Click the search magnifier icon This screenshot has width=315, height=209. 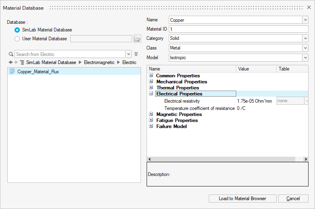pos(11,54)
